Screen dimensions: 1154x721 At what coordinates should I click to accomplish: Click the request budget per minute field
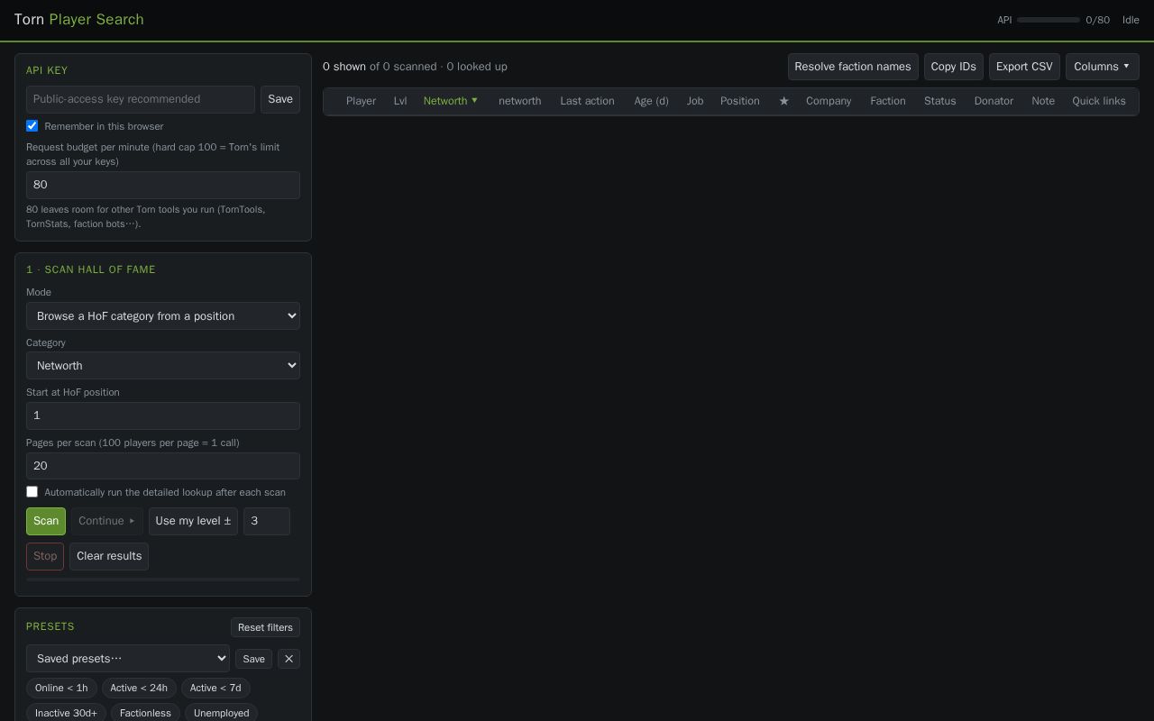click(x=163, y=185)
